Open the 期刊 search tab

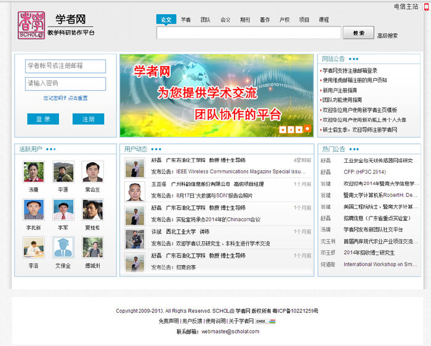tap(245, 20)
